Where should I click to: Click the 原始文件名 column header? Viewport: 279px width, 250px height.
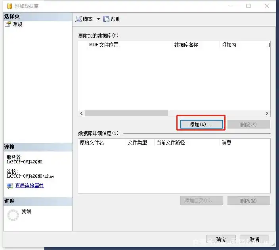pyautogui.click(x=102, y=142)
